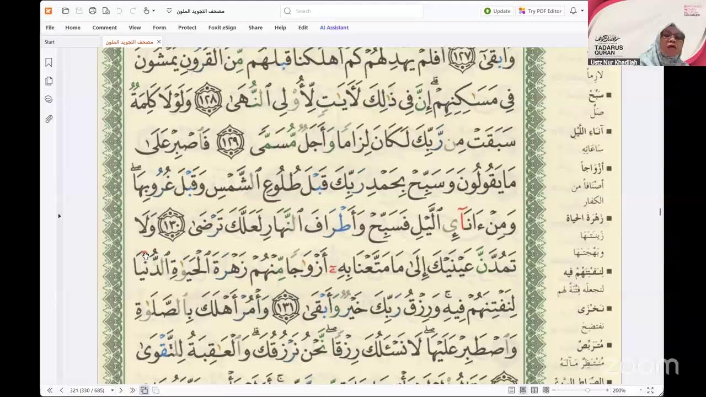The height and width of the screenshot is (397, 706).
Task: Click the zoom in plus button
Action: [x=607, y=390]
